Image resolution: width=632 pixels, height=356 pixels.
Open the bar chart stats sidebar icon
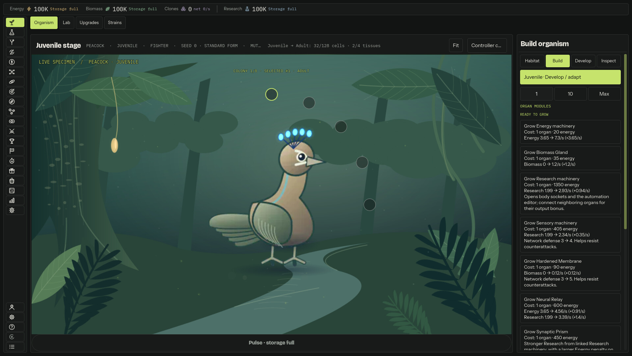(15, 200)
